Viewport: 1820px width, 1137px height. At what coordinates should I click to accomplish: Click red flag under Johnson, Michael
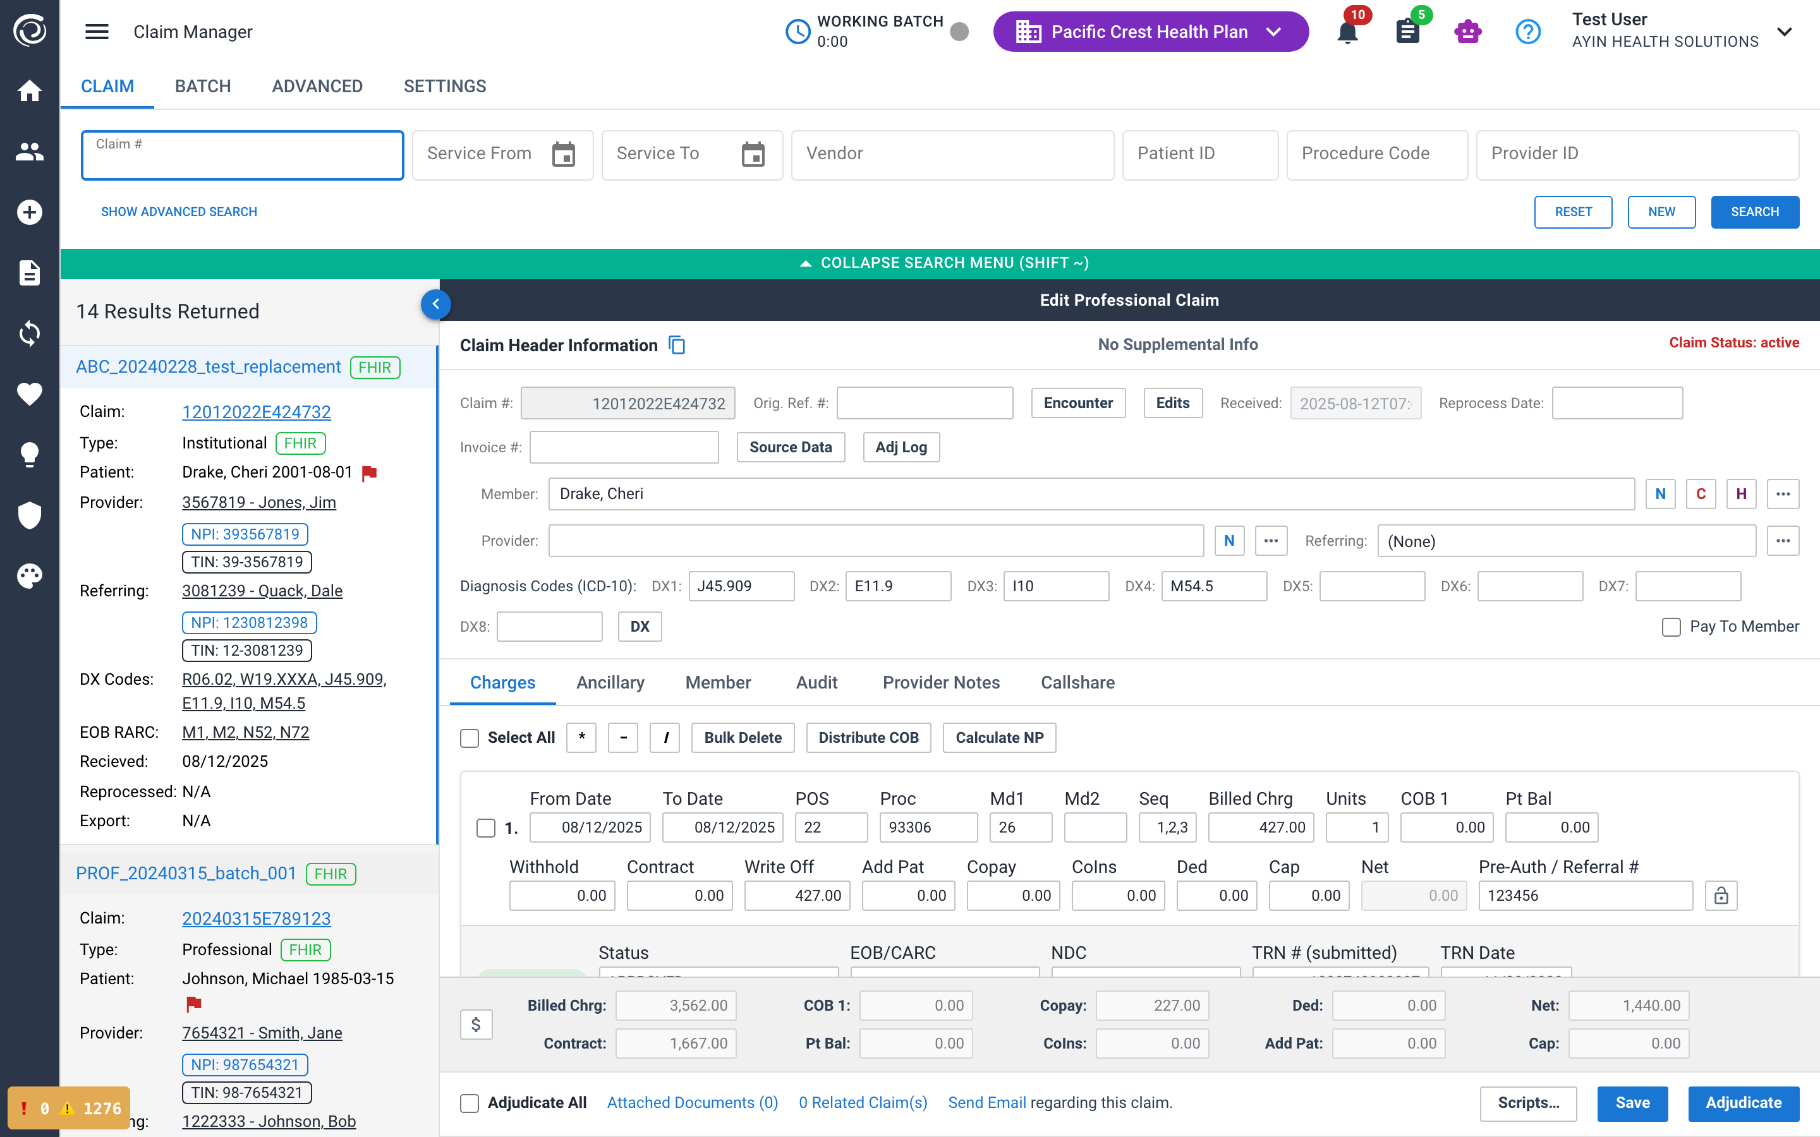click(193, 1004)
